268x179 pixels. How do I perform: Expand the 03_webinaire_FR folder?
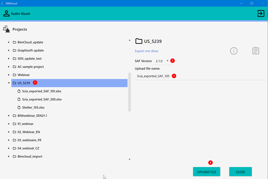point(9,140)
